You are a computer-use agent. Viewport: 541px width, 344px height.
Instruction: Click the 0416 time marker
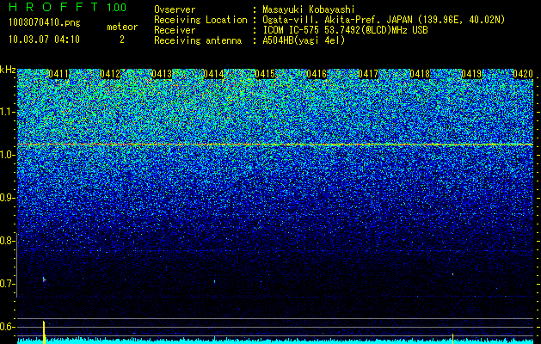pyautogui.click(x=317, y=74)
